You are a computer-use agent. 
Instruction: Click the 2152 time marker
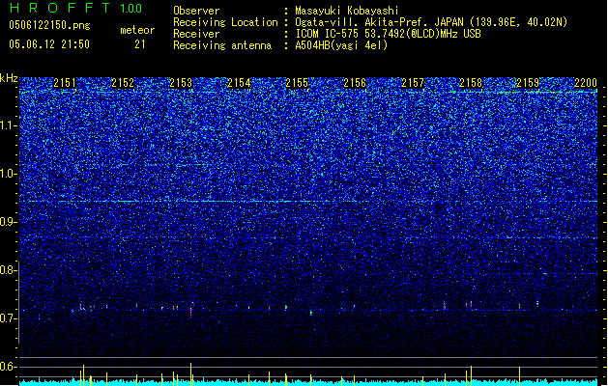tap(123, 83)
